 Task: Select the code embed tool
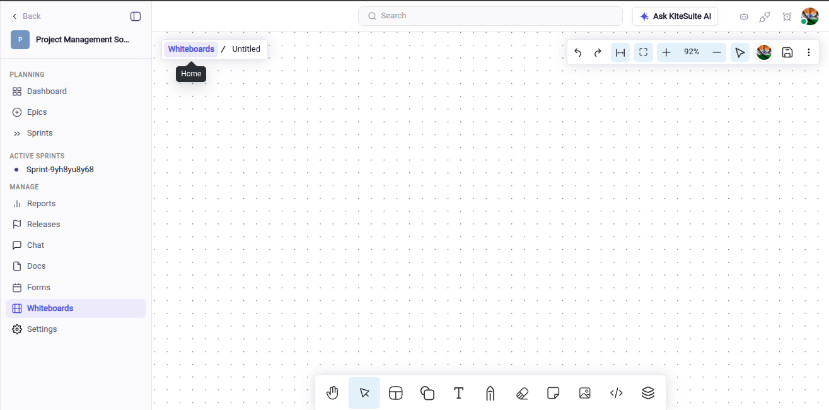point(617,393)
